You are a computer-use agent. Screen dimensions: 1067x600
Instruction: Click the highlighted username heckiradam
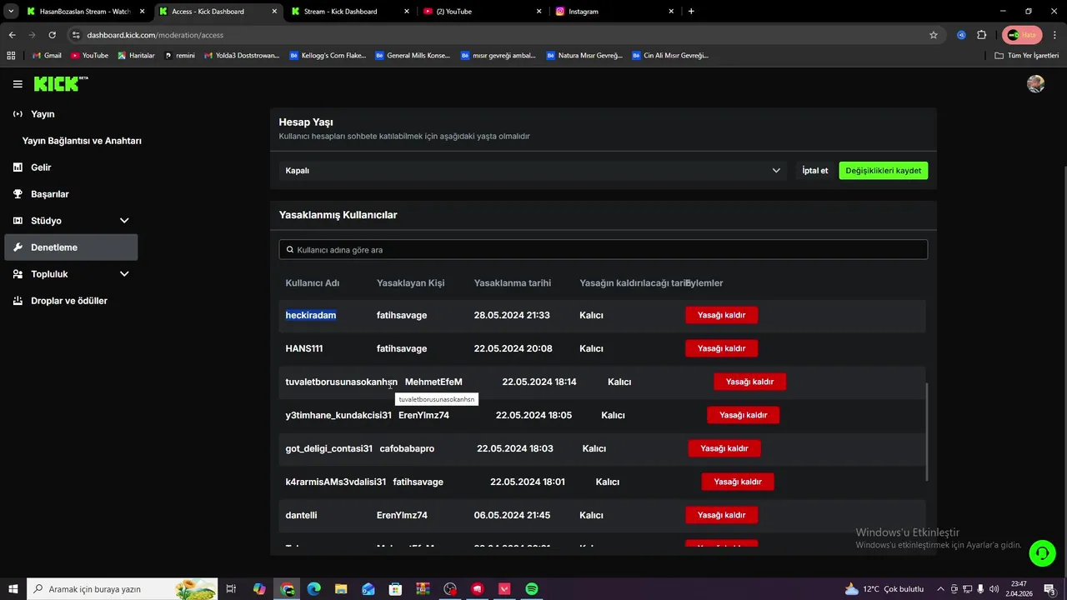pos(310,315)
